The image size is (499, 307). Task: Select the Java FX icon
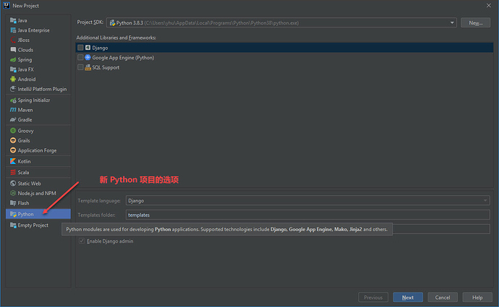click(13, 69)
